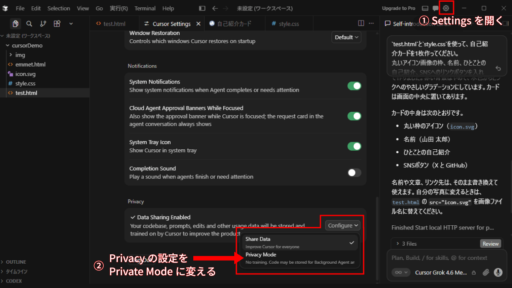Choose the Share Data option

300,242
